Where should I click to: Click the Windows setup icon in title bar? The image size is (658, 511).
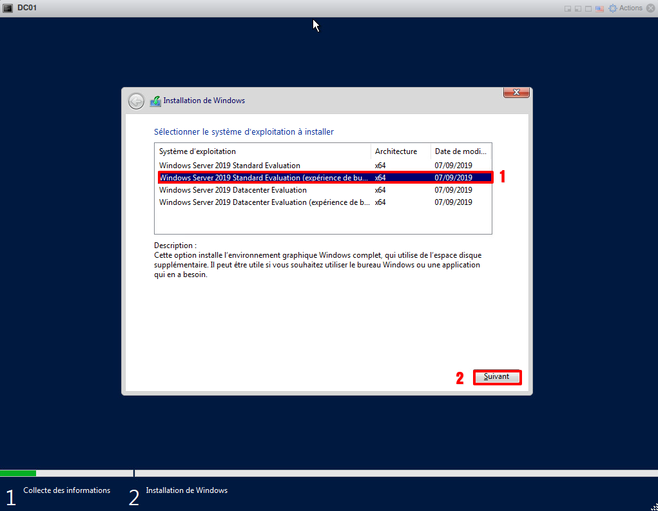coord(155,101)
